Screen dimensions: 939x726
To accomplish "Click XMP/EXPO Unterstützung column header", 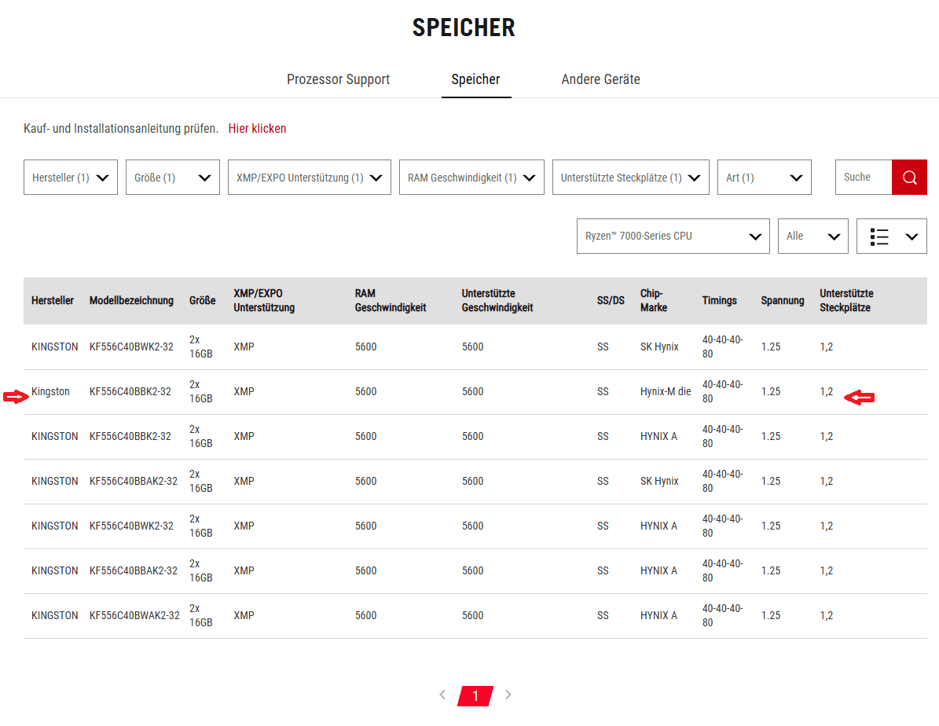I will 264,301.
